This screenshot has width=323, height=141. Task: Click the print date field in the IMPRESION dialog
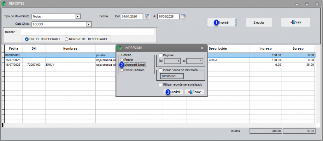coord(172,76)
